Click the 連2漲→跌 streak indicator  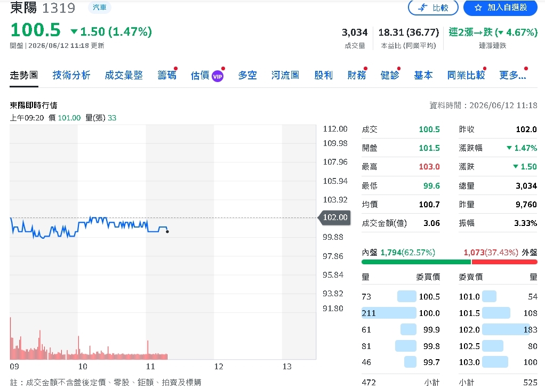click(493, 33)
